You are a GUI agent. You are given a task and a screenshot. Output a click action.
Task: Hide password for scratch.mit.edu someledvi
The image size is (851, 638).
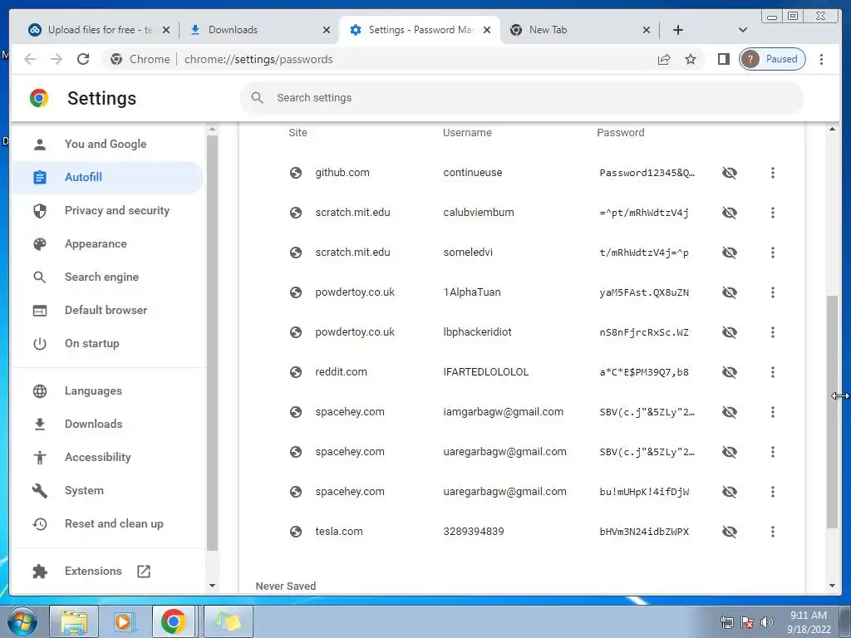click(730, 253)
